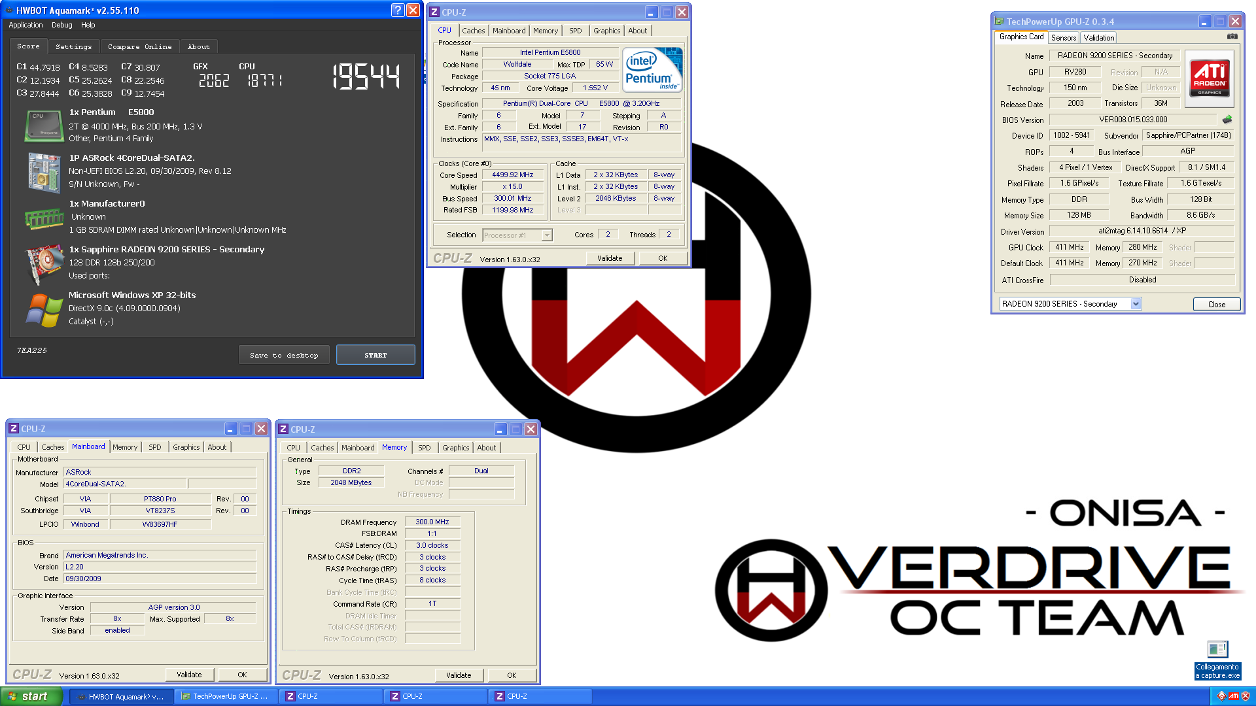Screen dimensions: 1256x706
Task: Click Save to desktop in Aquamark
Action: 284,355
